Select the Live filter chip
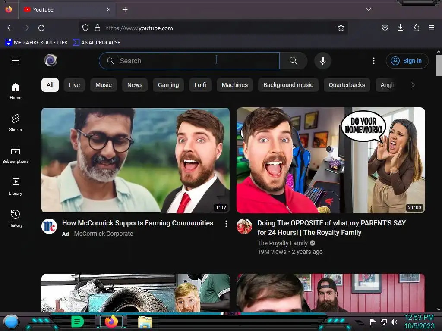 74,85
